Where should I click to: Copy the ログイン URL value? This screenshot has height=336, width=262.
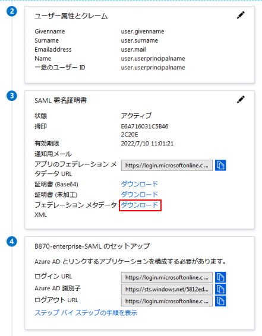(220, 277)
